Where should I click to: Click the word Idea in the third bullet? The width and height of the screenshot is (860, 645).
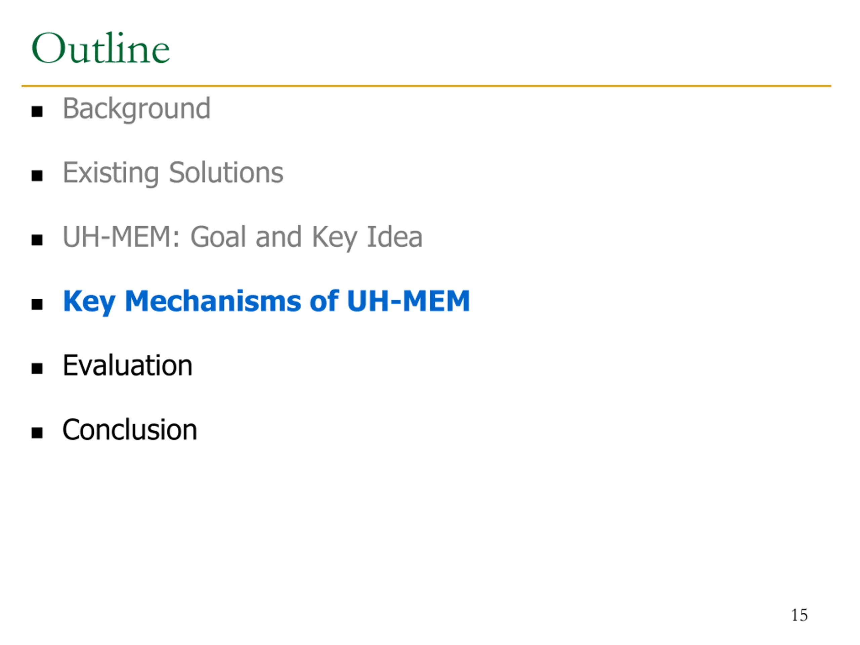[x=395, y=237]
